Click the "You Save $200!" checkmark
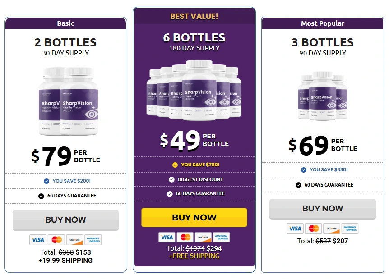The height and width of the screenshot is (279, 389). 46,181
